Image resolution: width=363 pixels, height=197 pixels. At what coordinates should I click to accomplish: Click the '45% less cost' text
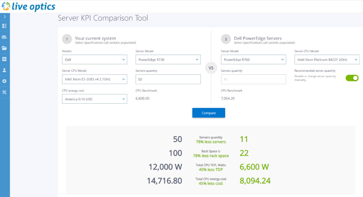pyautogui.click(x=211, y=184)
